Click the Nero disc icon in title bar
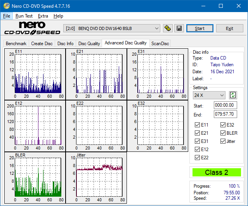The height and width of the screenshot is (206, 248). pyautogui.click(x=7, y=6)
